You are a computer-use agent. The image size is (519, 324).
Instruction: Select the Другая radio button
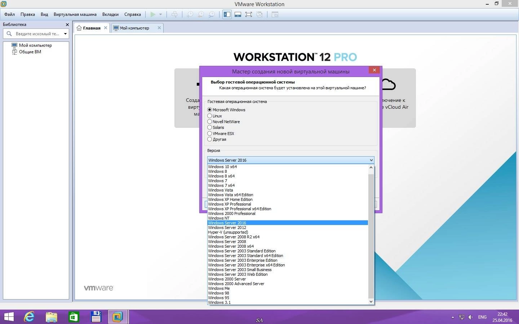pos(209,139)
